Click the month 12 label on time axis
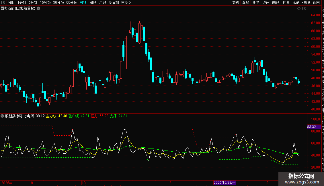 click(169, 183)
